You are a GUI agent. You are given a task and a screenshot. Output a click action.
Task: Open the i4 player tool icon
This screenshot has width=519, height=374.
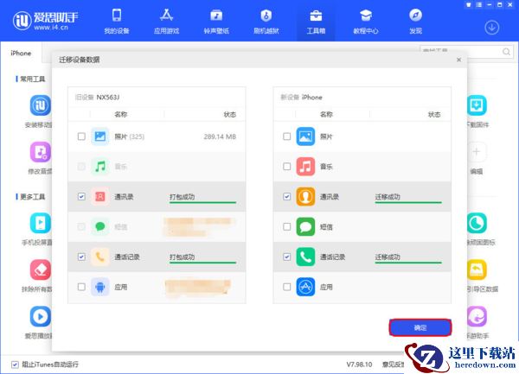[x=41, y=316]
